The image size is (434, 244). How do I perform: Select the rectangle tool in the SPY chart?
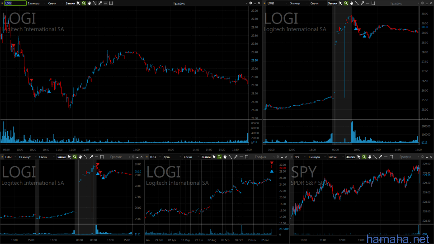[x=391, y=157]
